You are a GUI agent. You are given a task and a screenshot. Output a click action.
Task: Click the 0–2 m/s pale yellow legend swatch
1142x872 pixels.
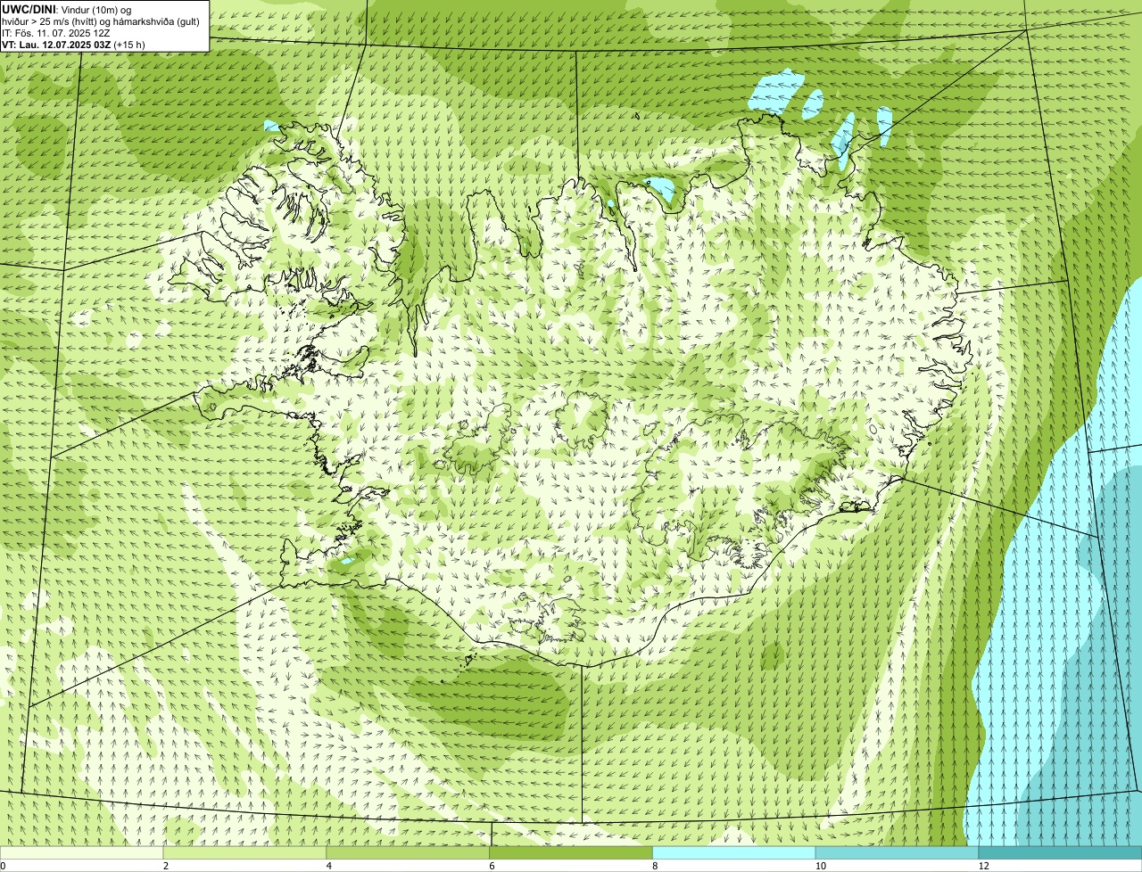tap(82, 852)
